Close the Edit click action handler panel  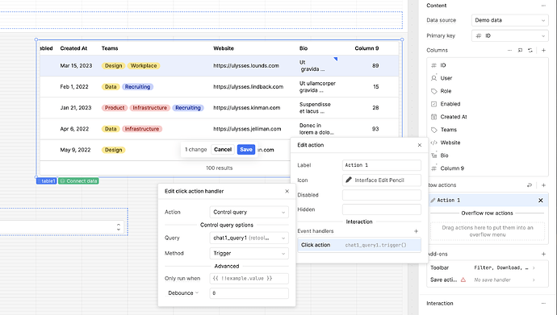287,192
